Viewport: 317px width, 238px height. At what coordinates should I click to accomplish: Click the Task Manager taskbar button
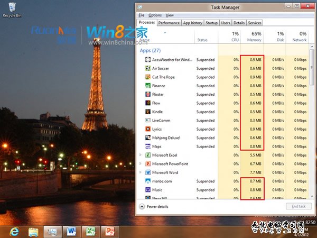point(52,232)
